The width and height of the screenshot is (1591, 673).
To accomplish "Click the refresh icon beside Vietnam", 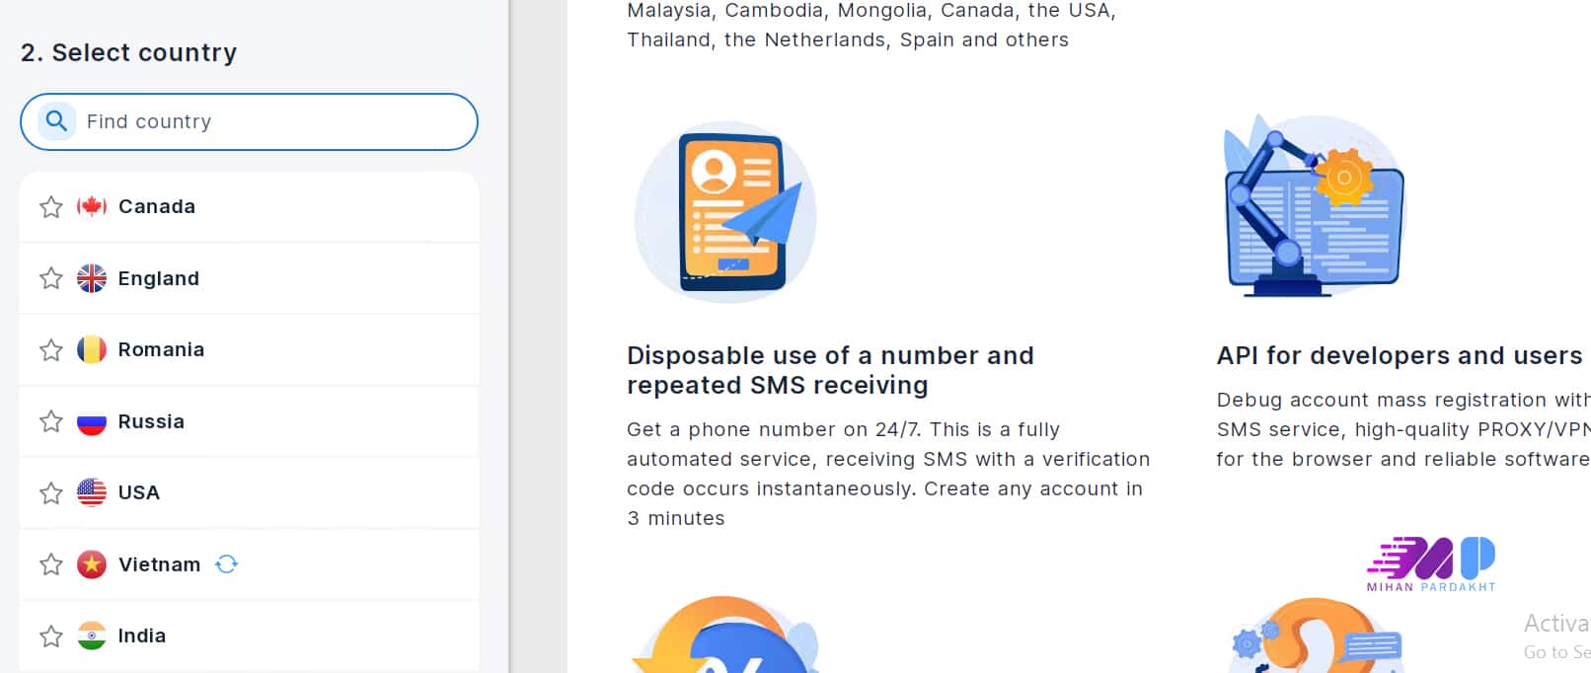I will [227, 563].
